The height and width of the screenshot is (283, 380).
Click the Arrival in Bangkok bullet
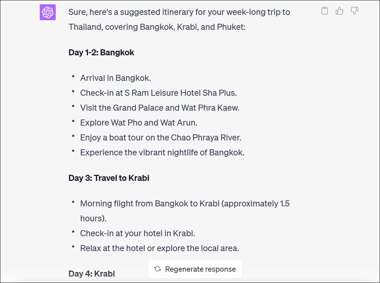(115, 78)
